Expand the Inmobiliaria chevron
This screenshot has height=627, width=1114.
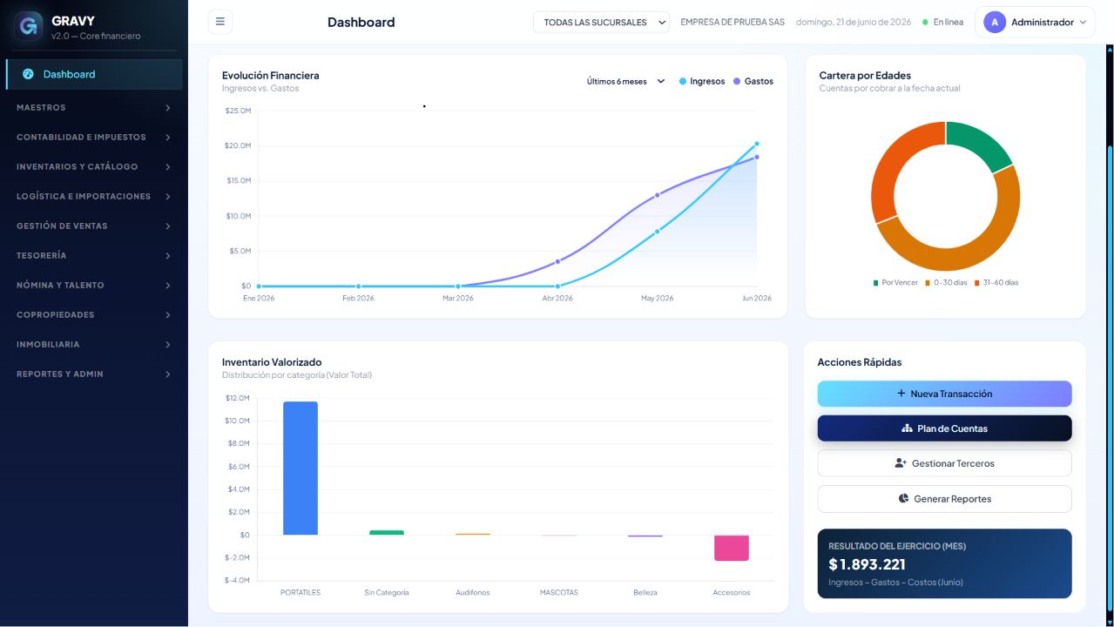[168, 344]
